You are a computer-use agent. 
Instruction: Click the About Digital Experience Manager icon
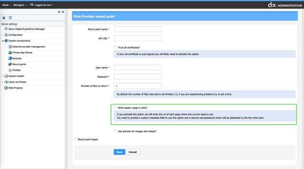pyautogui.click(x=6, y=29)
